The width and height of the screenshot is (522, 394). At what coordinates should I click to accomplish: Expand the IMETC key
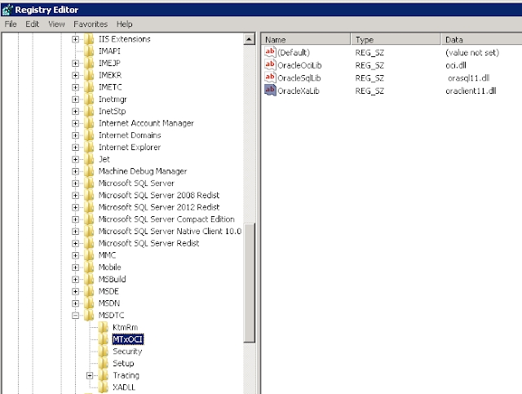pyautogui.click(x=75, y=87)
